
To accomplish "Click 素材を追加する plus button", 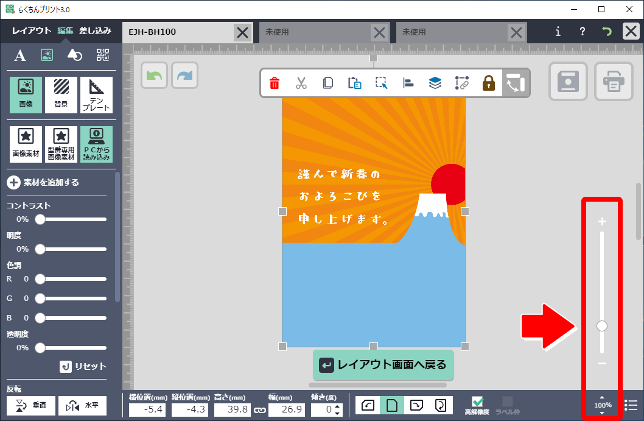I will coord(13,183).
